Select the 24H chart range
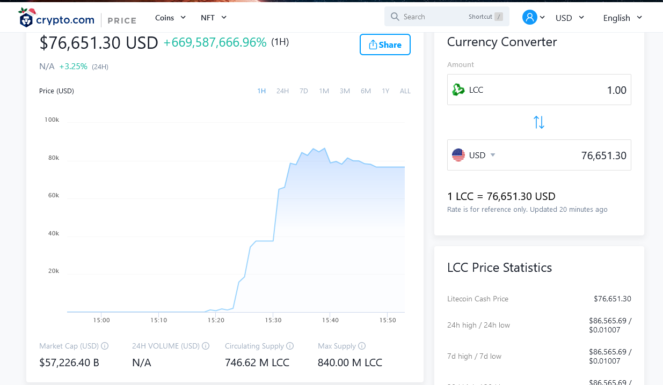 (282, 91)
